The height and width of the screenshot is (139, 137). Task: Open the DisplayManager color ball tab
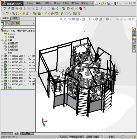(17, 23)
